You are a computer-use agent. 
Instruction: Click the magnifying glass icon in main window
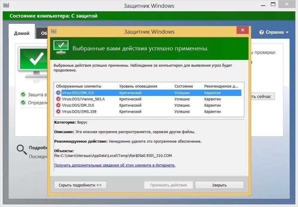pyautogui.click(x=22, y=150)
